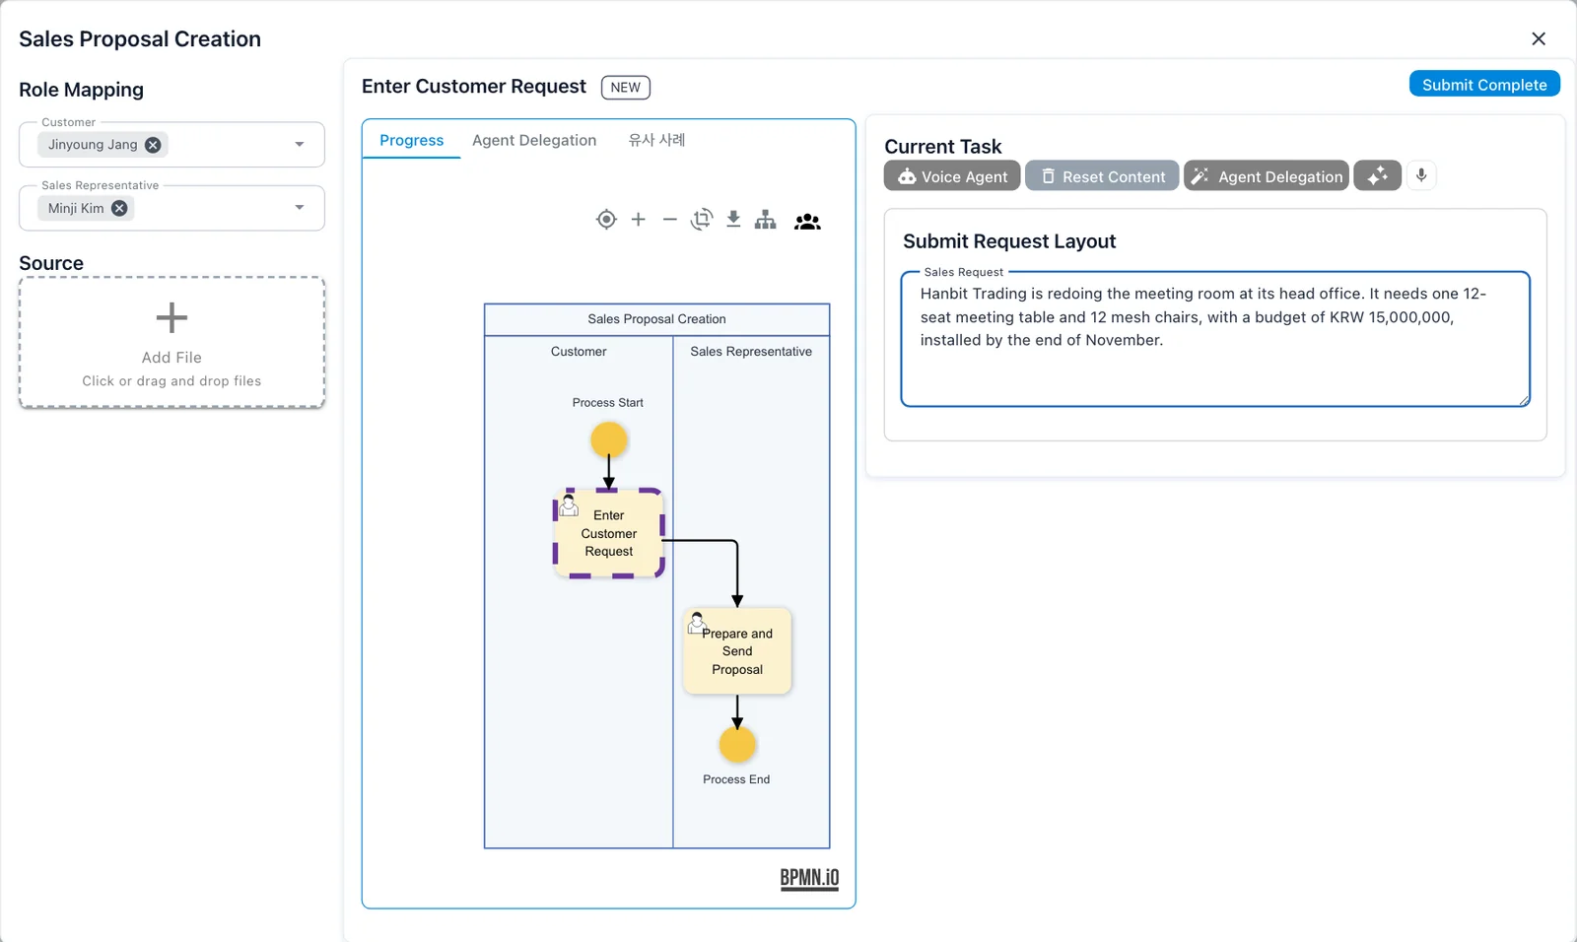Click the Agent Delegation button in Current Task

(x=1267, y=175)
